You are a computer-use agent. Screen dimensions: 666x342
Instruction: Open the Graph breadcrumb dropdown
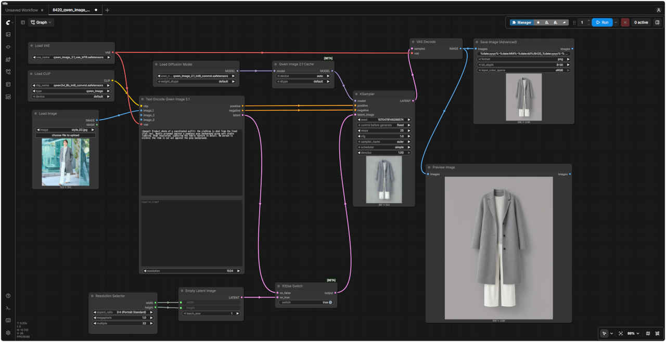(41, 22)
